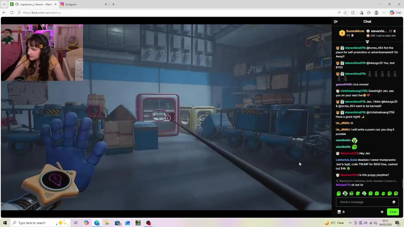
Task: Launch Copilot from the taskbar
Action: (x=86, y=223)
